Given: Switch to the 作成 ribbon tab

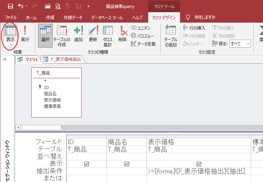Looking at the screenshot, I should [x=50, y=17].
